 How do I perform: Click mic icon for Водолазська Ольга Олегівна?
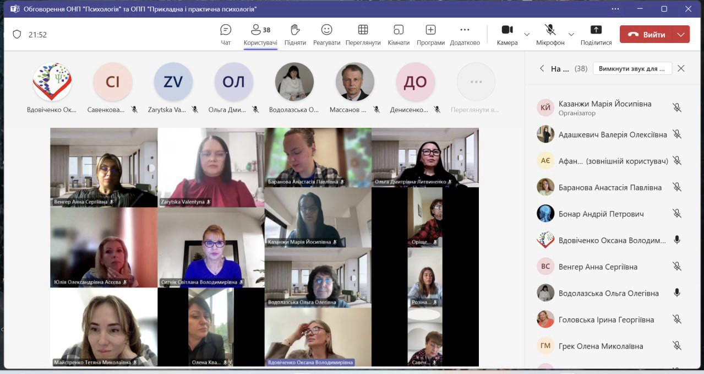(677, 293)
